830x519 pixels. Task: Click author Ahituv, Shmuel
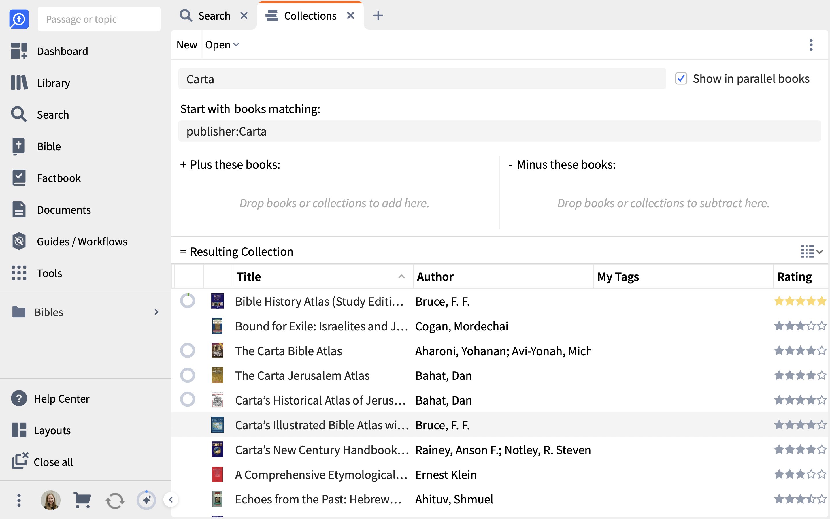pyautogui.click(x=454, y=499)
